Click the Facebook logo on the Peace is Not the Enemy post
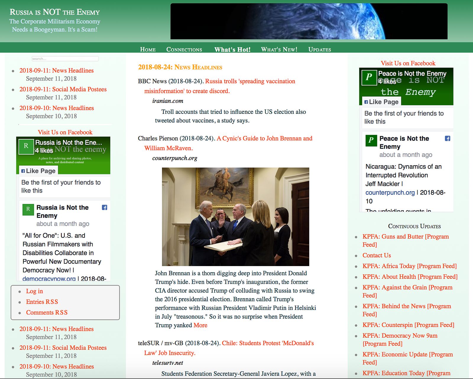Viewport: 473px width, 379px height. (448, 138)
